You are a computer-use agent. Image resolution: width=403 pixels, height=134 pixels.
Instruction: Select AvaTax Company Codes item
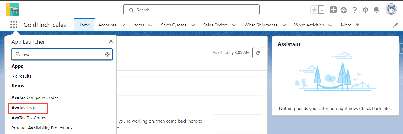(x=35, y=97)
